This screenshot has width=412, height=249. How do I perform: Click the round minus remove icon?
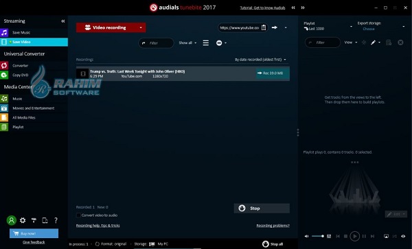click(x=219, y=43)
